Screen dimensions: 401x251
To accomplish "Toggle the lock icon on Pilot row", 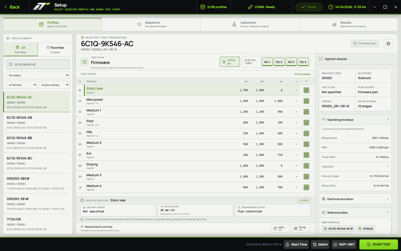I will [x=306, y=122].
